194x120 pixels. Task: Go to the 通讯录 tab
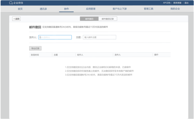43,9
